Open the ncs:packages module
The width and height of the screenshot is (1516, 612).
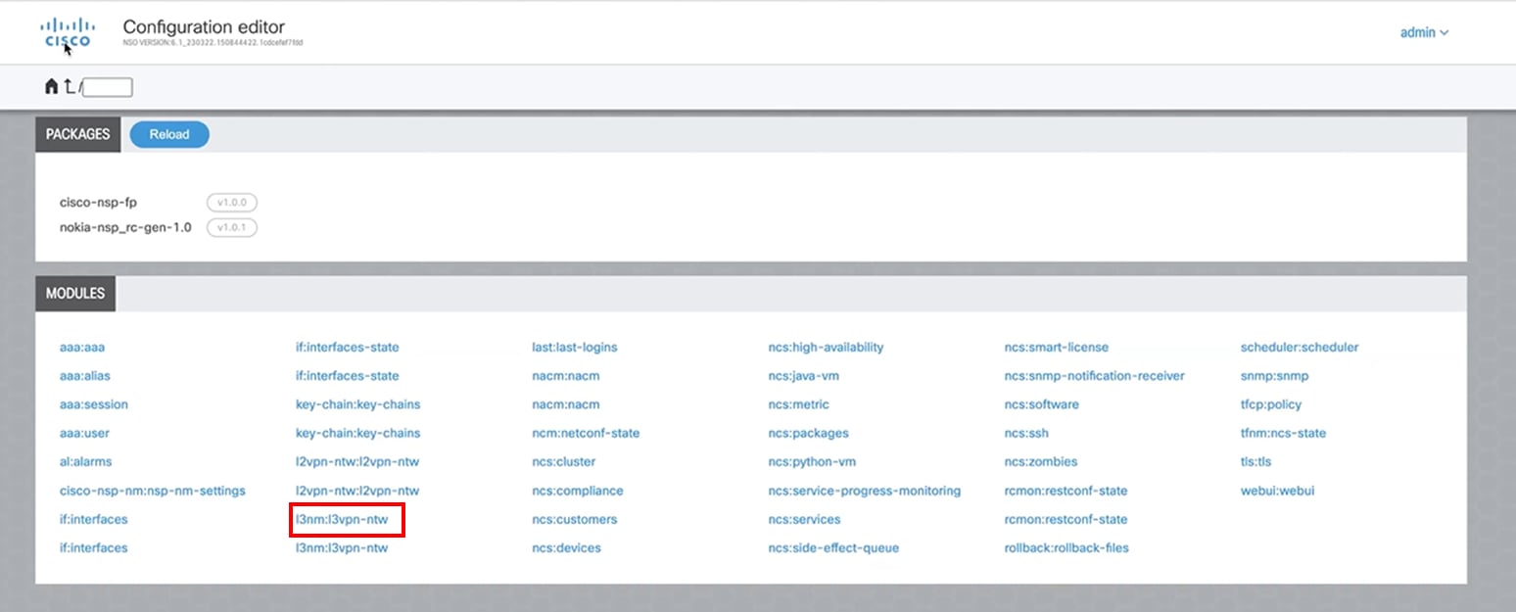[x=808, y=433]
